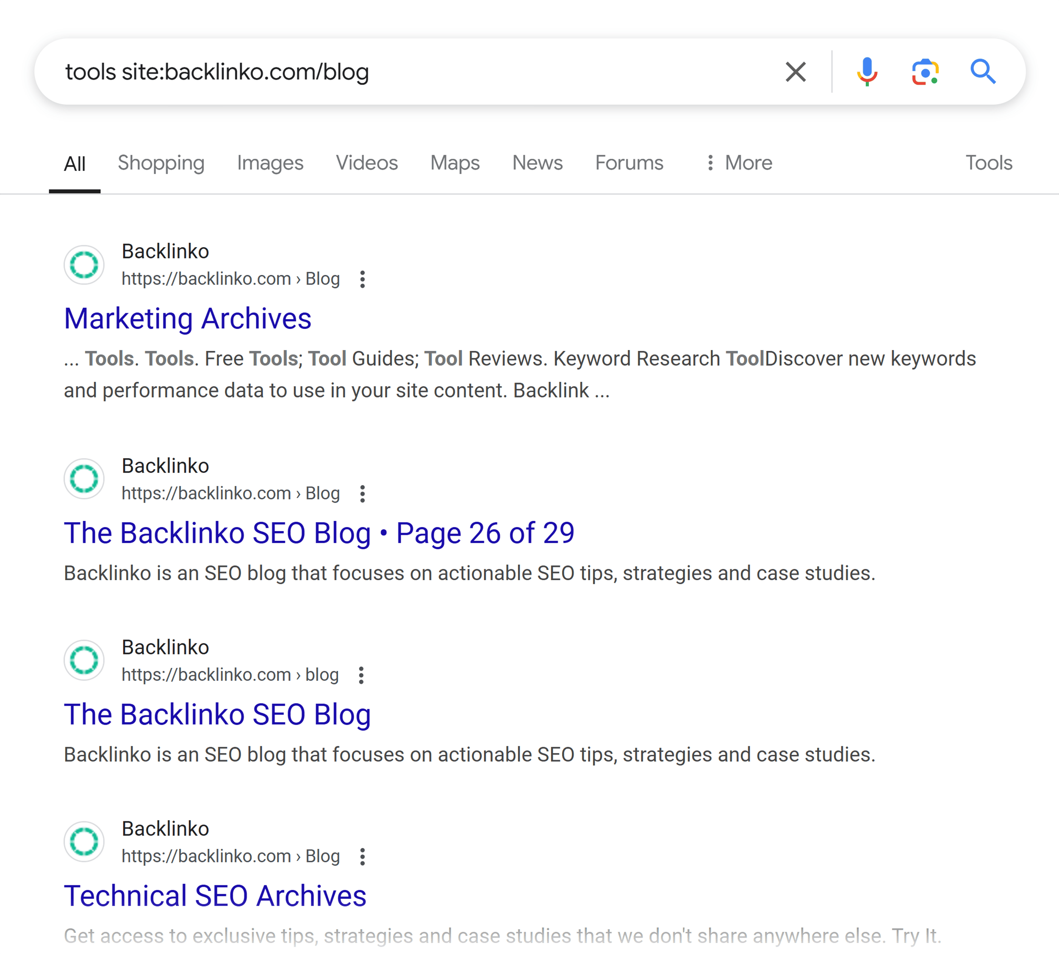Open The Backlinko SEO Blog Page 26 of 29

(319, 533)
